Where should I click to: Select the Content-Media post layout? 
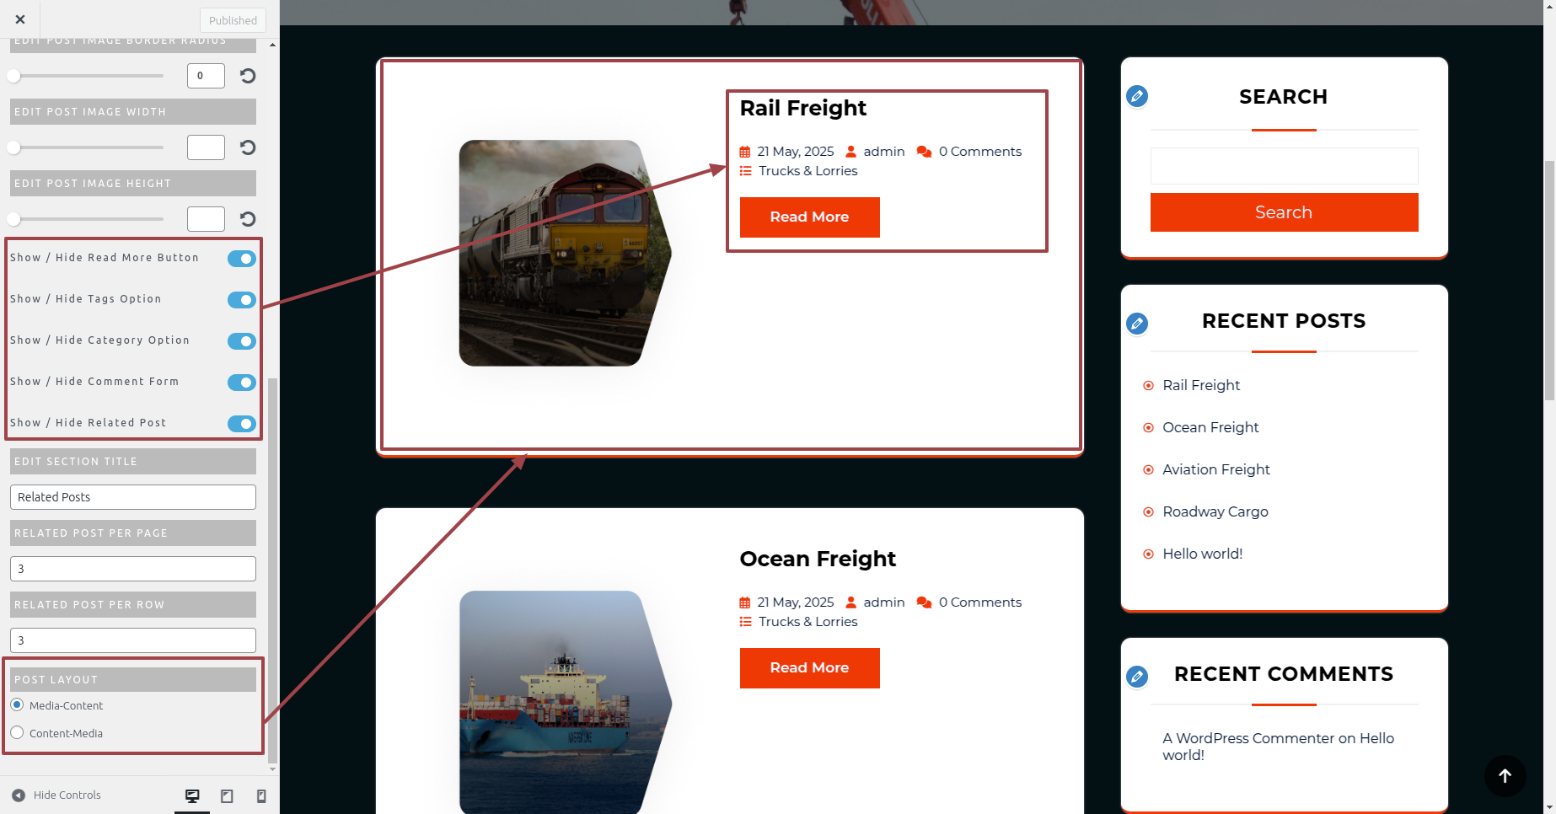[17, 732]
